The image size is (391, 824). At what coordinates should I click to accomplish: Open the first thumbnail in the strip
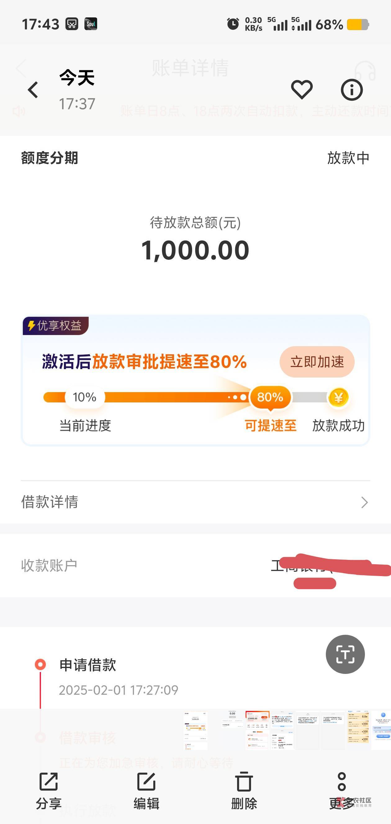(x=195, y=730)
